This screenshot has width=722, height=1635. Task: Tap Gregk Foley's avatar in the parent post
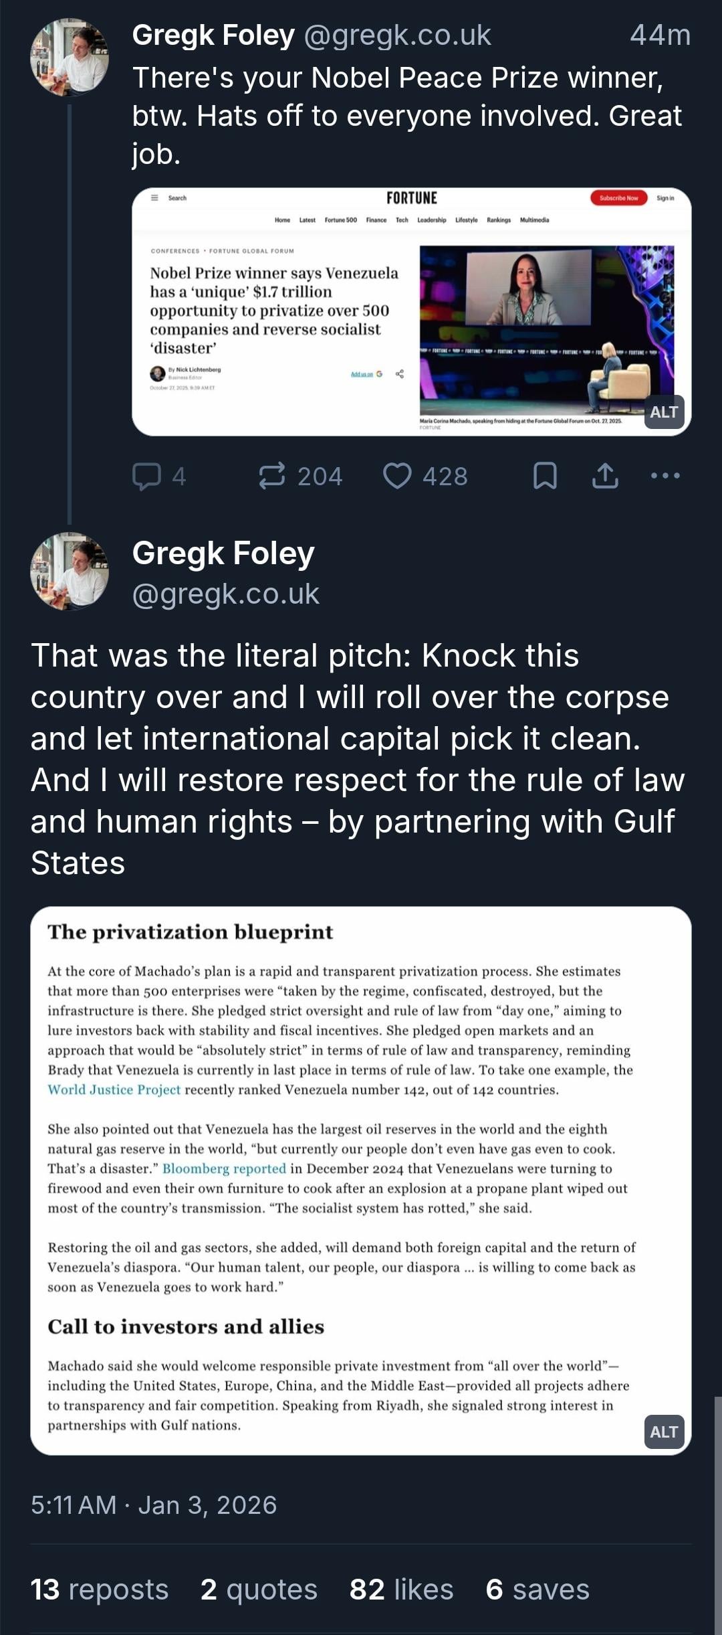70,58
